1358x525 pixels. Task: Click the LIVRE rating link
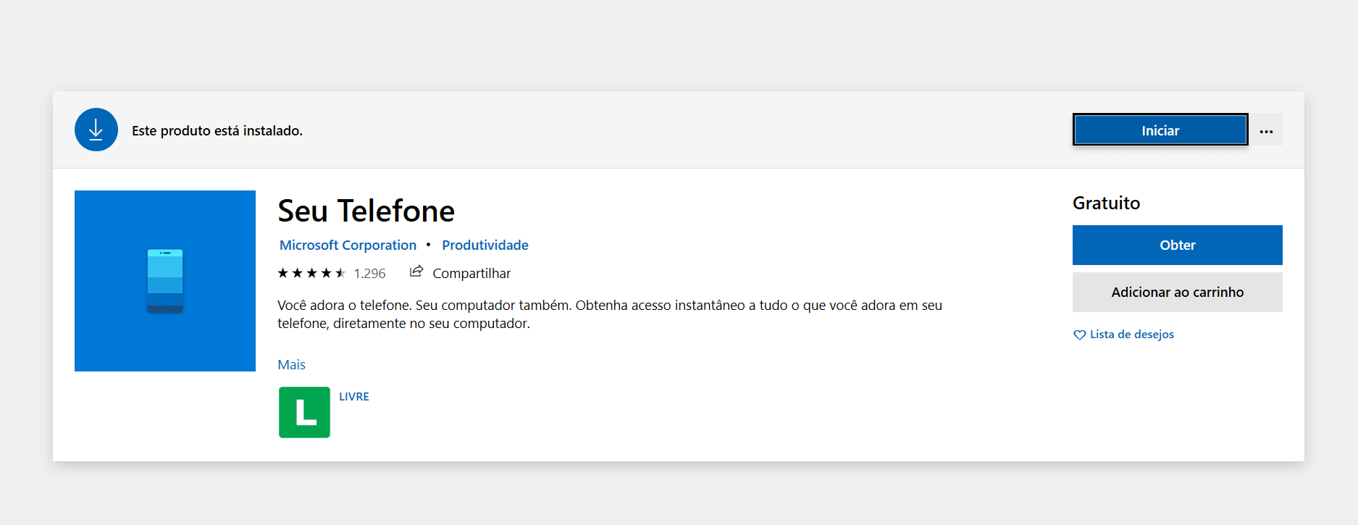[x=354, y=396]
